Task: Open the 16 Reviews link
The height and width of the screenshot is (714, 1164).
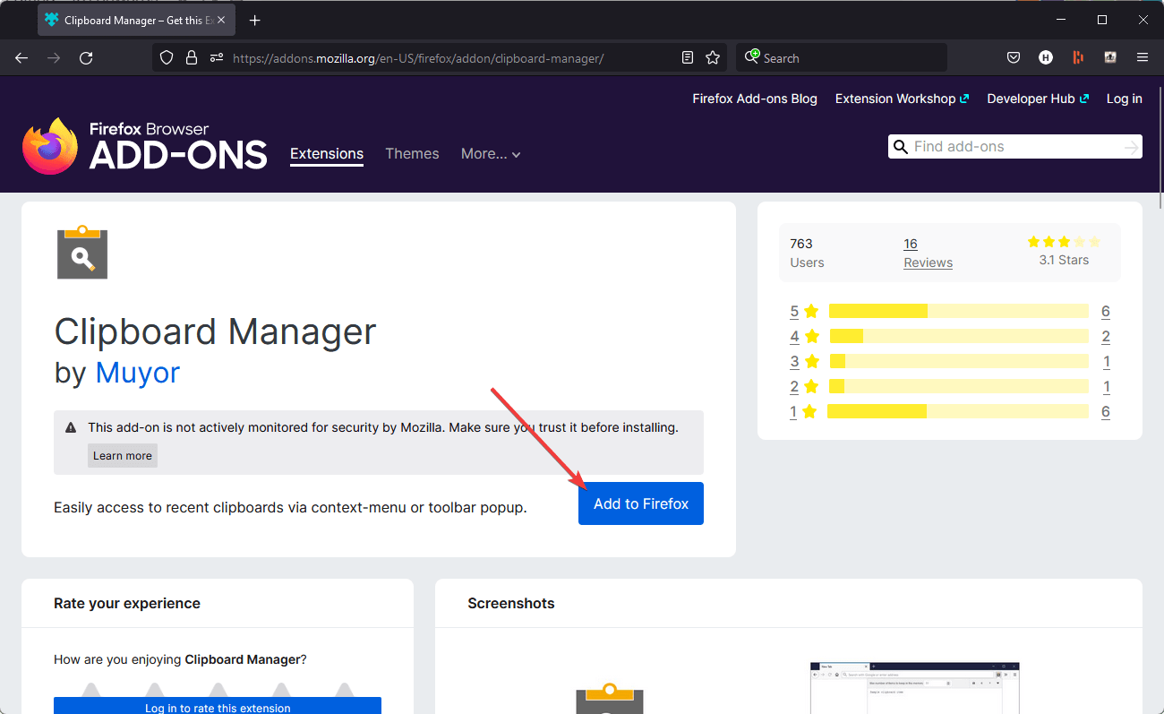Action: click(928, 253)
